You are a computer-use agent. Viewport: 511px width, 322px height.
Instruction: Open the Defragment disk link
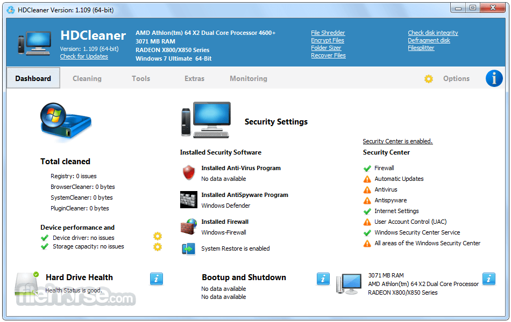(429, 40)
